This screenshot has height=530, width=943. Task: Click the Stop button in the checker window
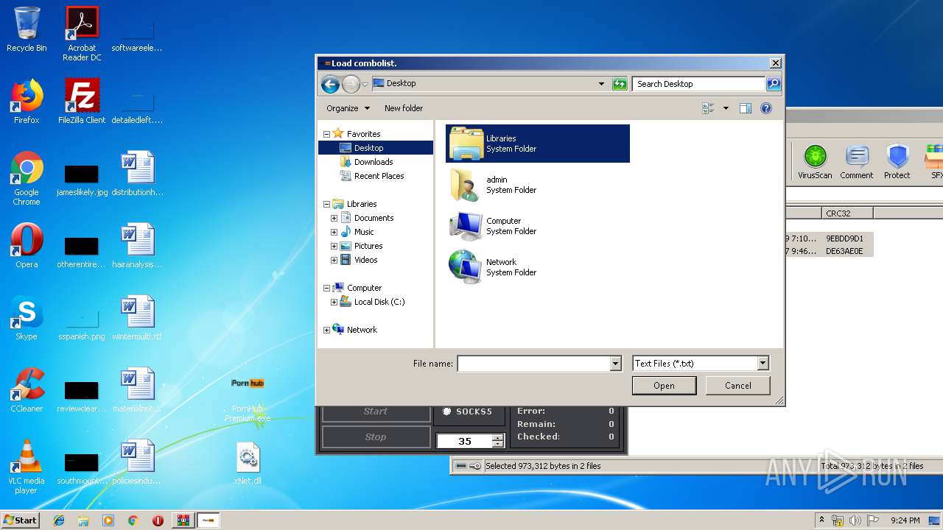pos(376,437)
